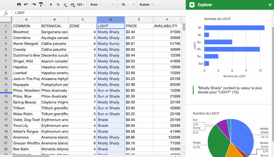Format cells as euro currency
Screen dimensions: 274x157
click(x=51, y=5)
